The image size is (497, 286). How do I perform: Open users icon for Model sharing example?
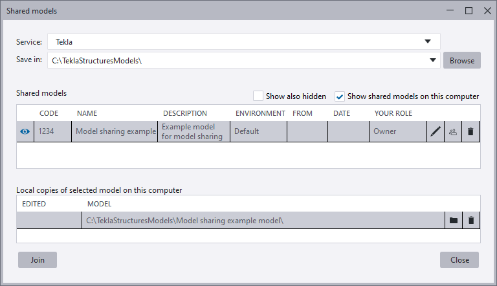pos(453,131)
